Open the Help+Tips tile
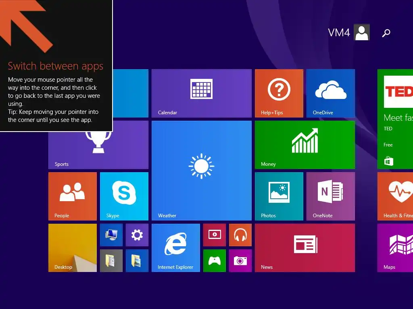The image size is (413, 309). [279, 93]
